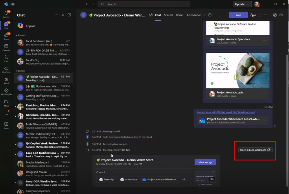Viewport: 289px width, 194px height.
Task: Open the Doug and Maura chat
Action: 43,173
